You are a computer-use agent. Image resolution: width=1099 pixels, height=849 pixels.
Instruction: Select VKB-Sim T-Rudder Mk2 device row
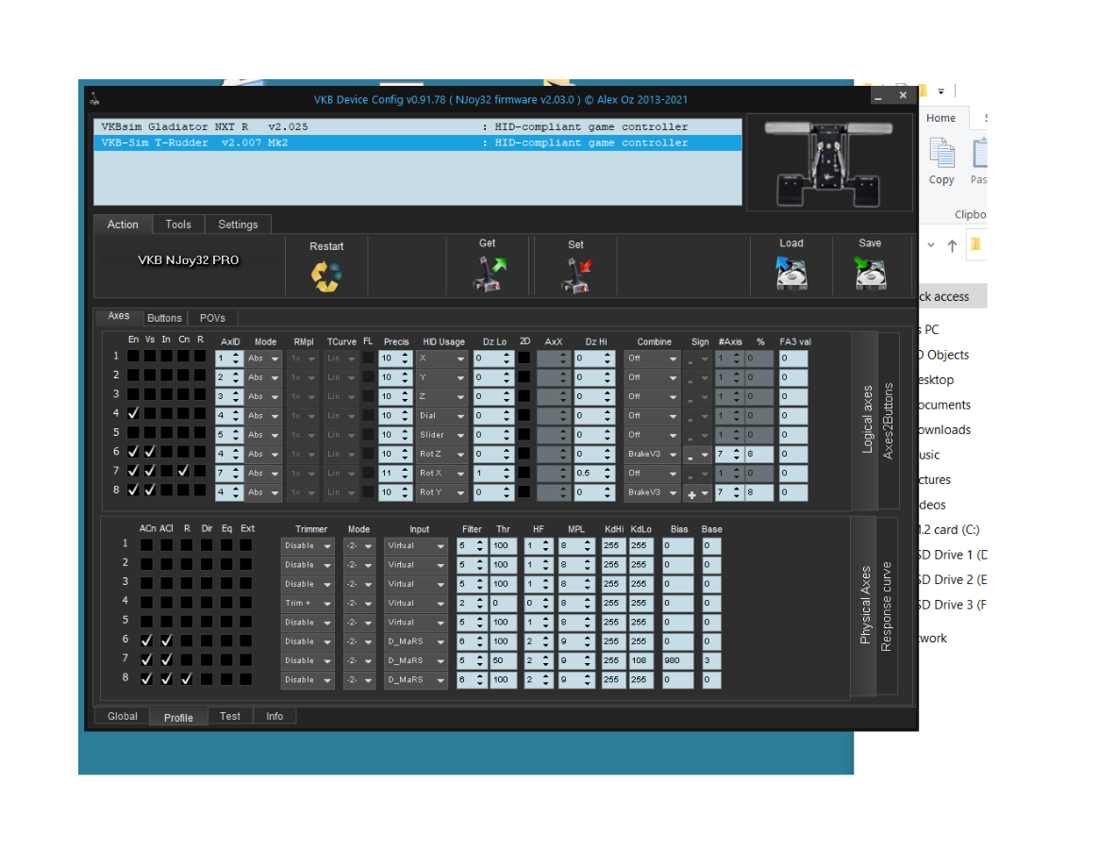(x=418, y=142)
